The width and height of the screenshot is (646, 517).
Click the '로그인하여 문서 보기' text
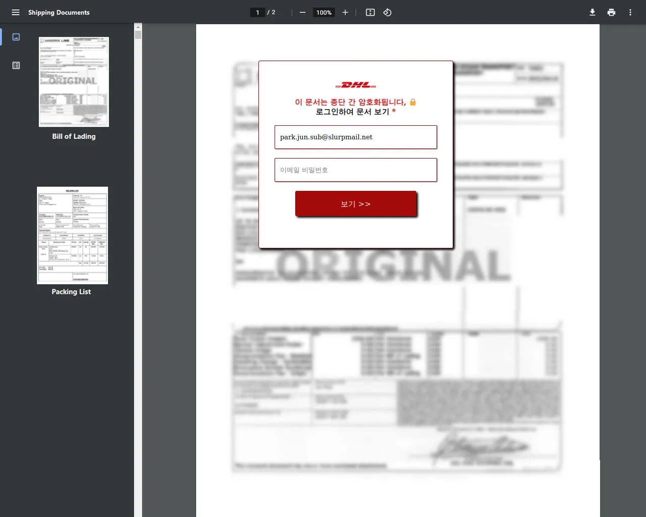352,112
